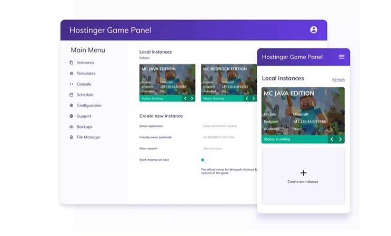The image size is (391, 236).
Task: Click right arrow on MC Bedrock Edition card
Action: click(253, 98)
